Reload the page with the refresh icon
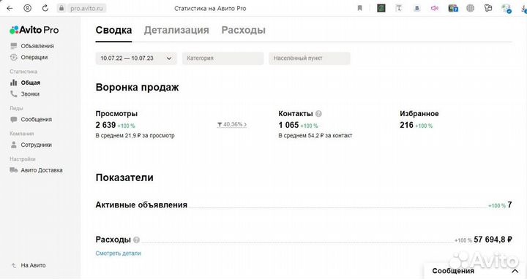The image size is (527, 279). tap(45, 8)
